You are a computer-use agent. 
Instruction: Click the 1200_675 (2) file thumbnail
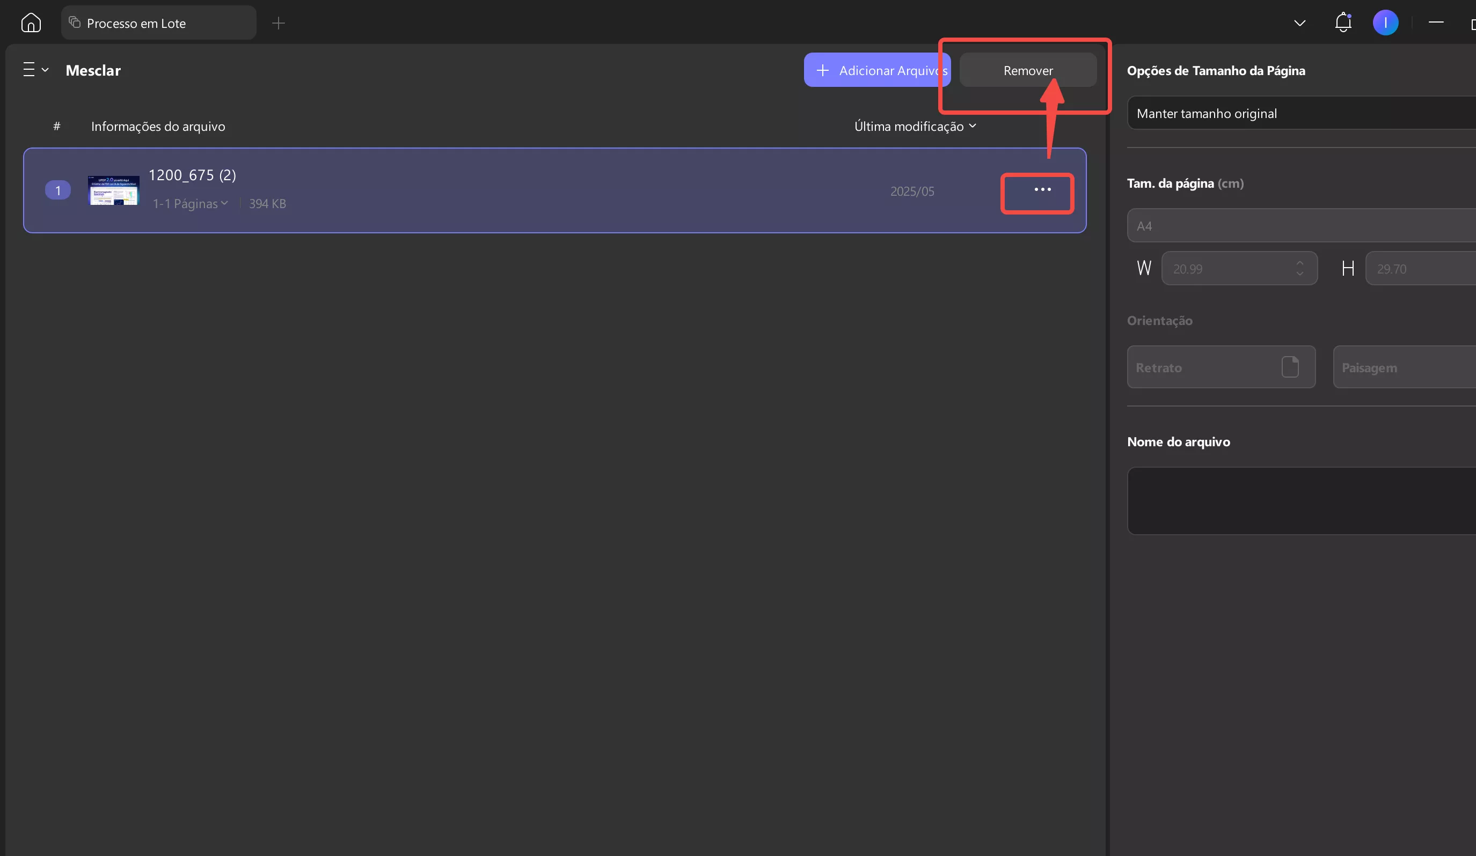click(x=114, y=190)
